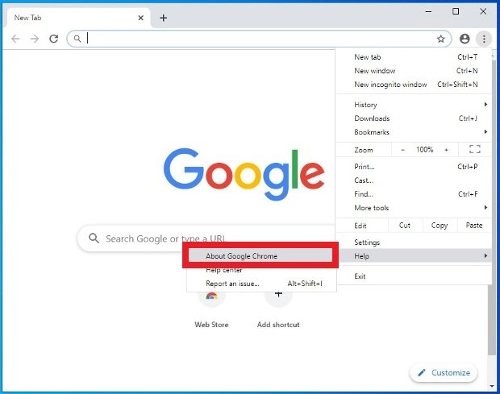The width and height of the screenshot is (500, 394).
Task: Expand the More tools submenu
Action: [414, 208]
